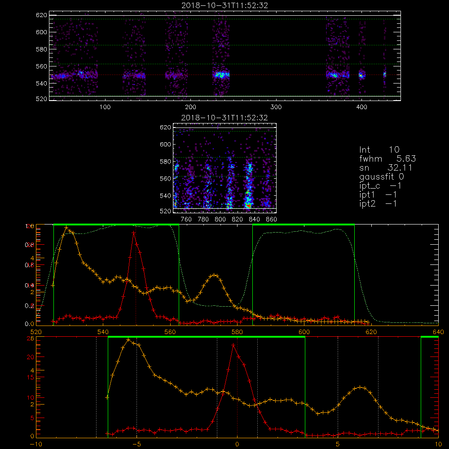Click the 'fwhm 5.63' readout text
The image size is (449, 449).
(387, 158)
